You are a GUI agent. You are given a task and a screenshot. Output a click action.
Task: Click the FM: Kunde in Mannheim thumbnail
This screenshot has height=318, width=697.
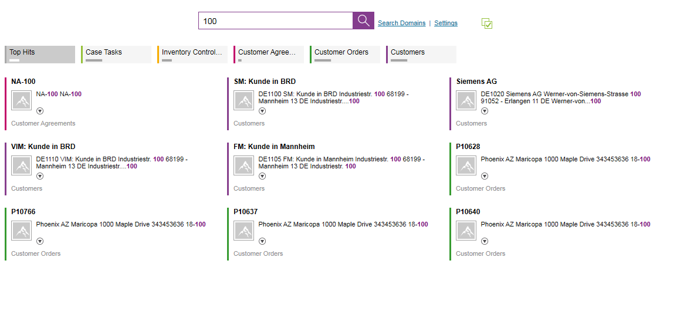[244, 165]
